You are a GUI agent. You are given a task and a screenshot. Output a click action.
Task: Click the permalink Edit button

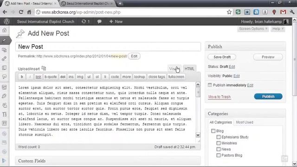[x=134, y=56]
